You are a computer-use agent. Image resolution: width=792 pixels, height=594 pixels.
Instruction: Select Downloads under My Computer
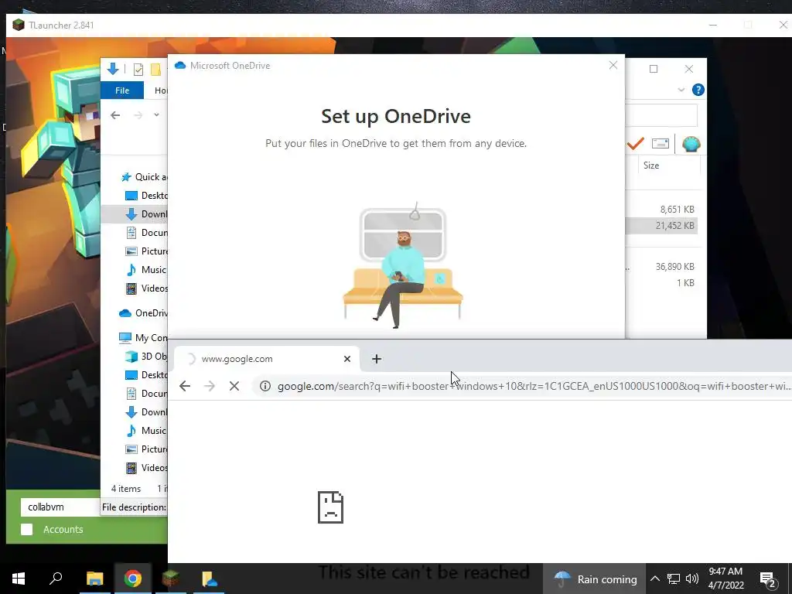click(x=146, y=412)
